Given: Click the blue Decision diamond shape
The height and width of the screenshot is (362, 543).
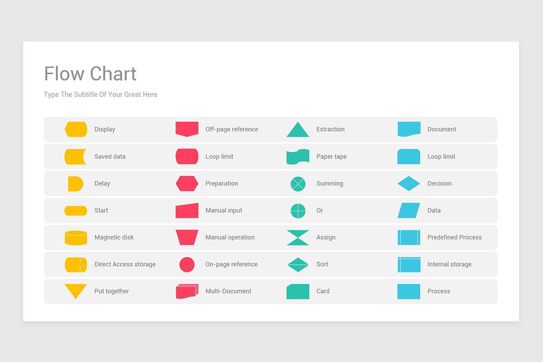Looking at the screenshot, I should [x=409, y=184].
